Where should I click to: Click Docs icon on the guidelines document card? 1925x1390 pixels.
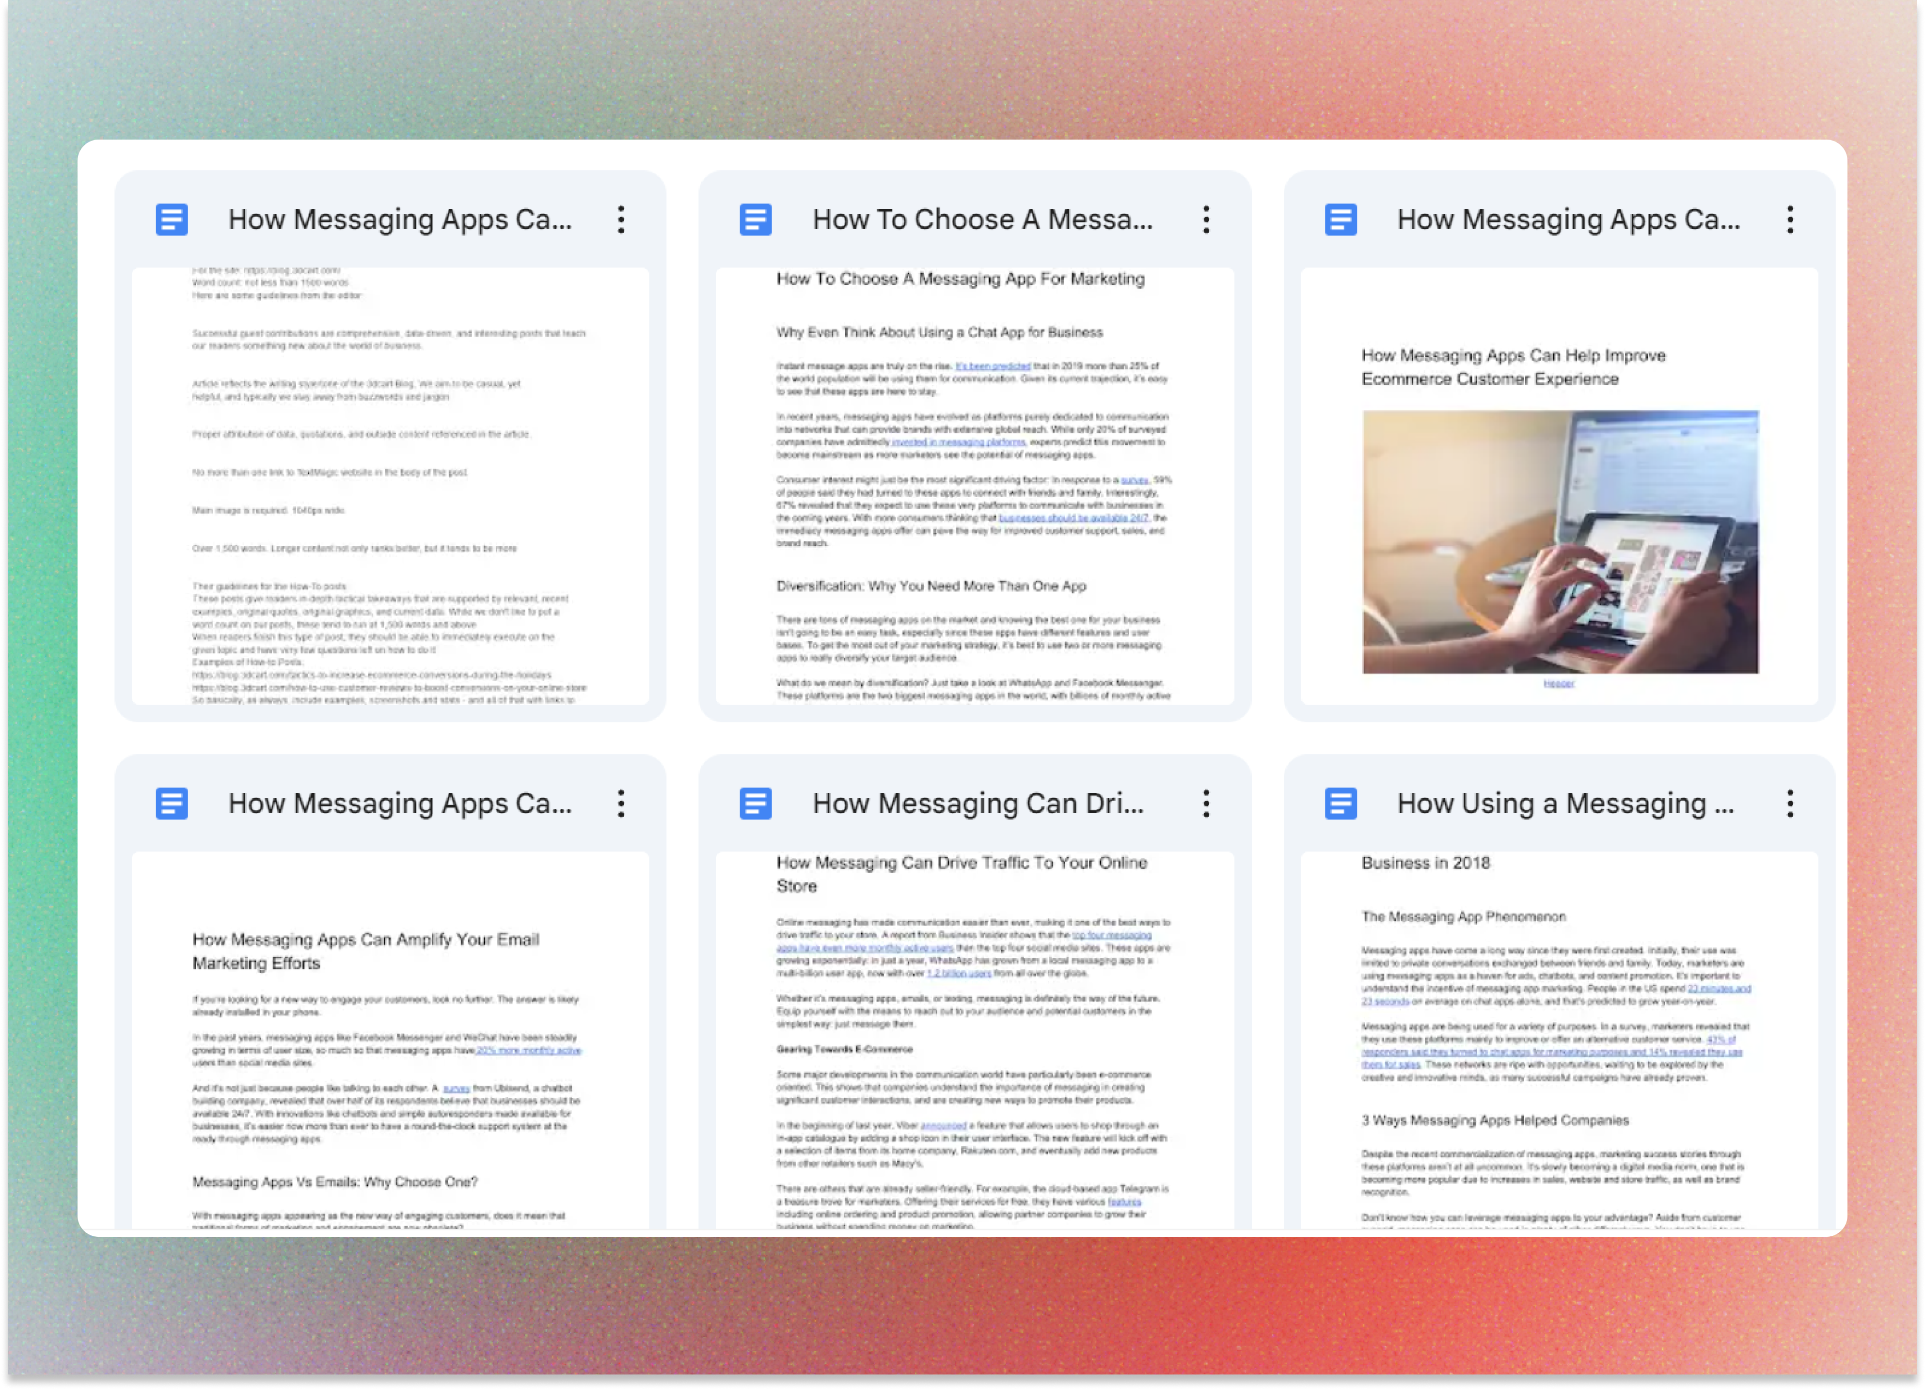[171, 220]
